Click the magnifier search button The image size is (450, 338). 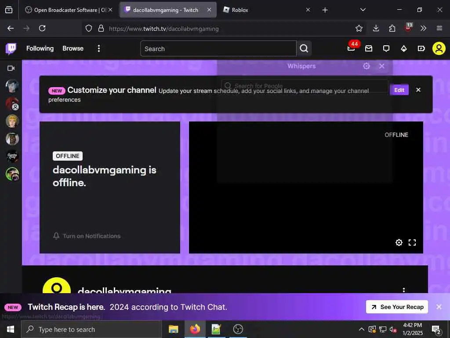coord(304,48)
